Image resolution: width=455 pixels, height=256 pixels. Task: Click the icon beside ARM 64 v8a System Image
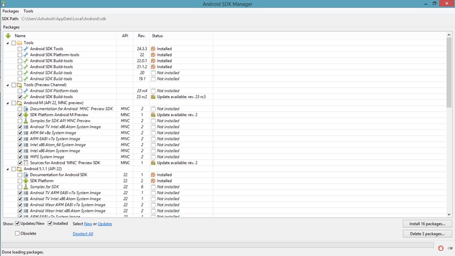[x=26, y=133]
